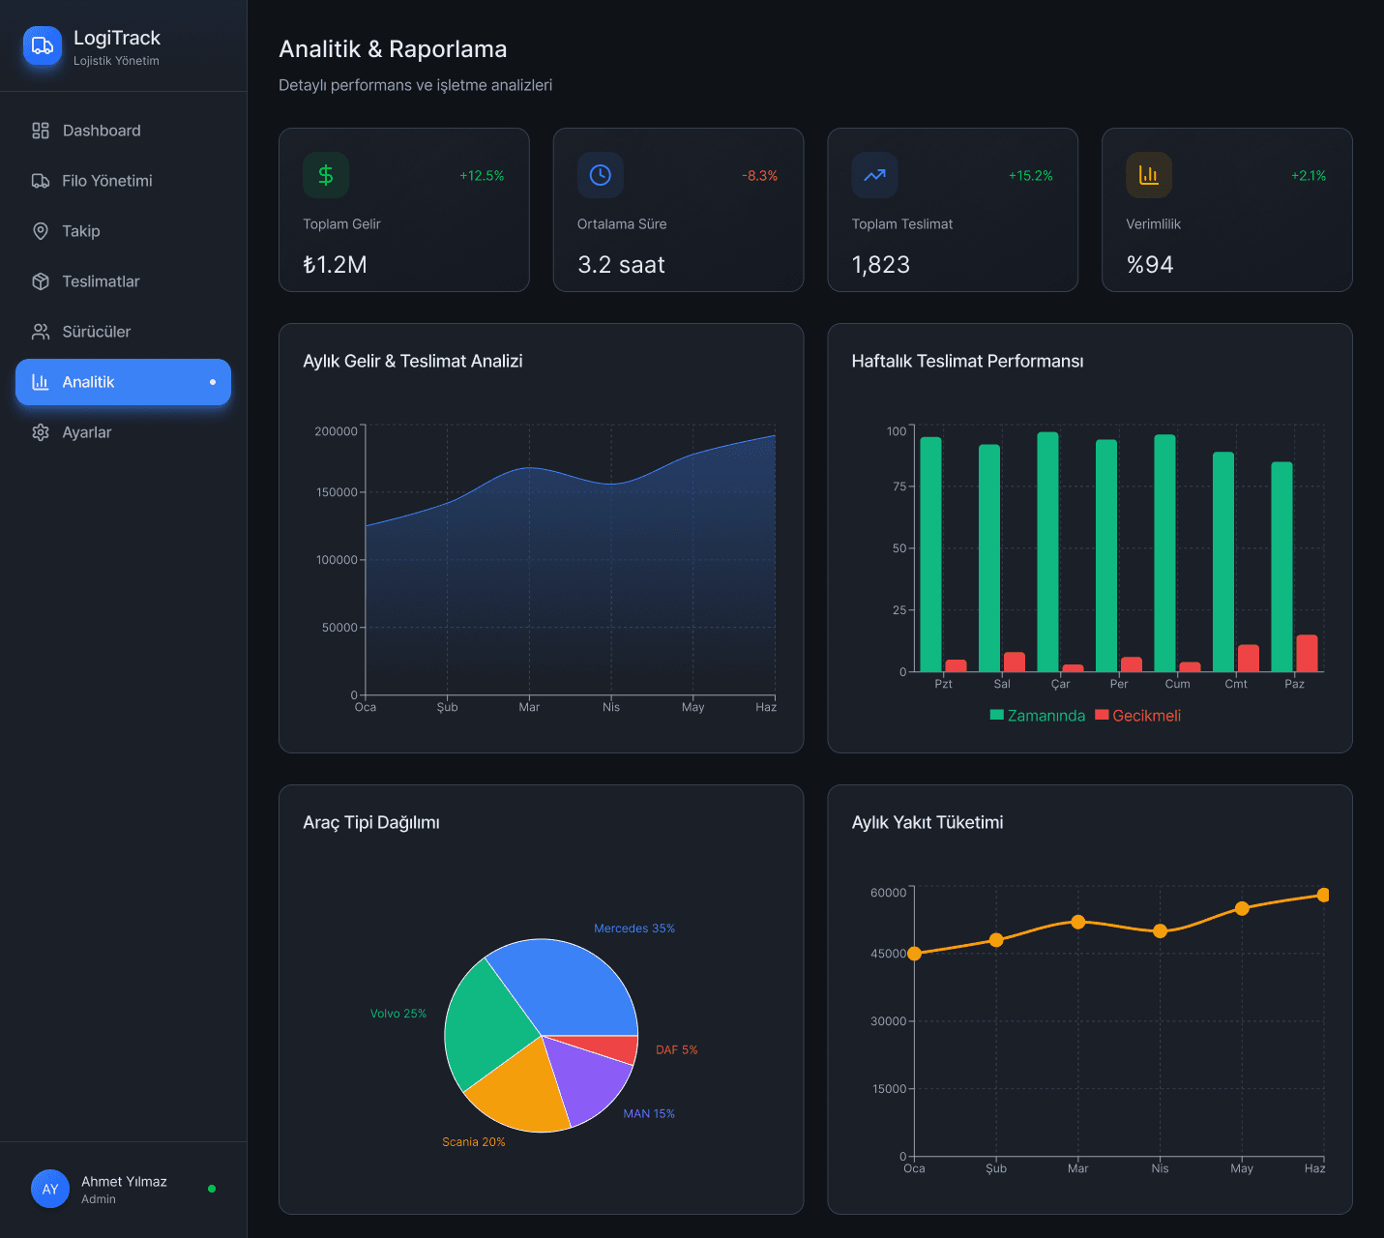1384x1238 pixels.
Task: Toggle Zamanında legend entry
Action: click(x=1038, y=716)
